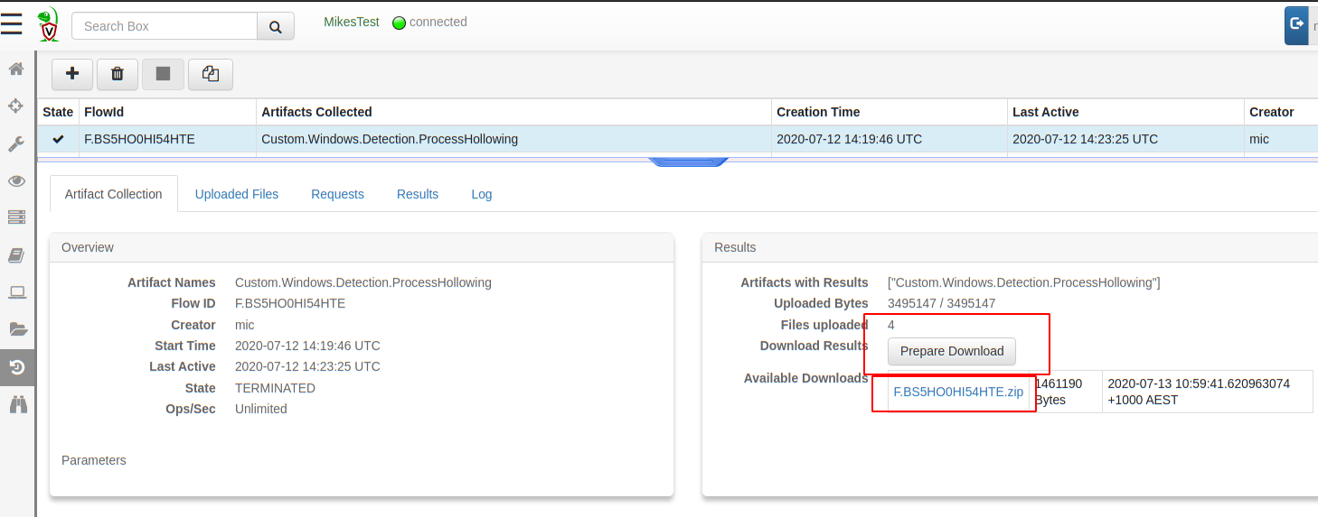
Task: Open Hunt Manager crosshair icon
Action: 16,106
